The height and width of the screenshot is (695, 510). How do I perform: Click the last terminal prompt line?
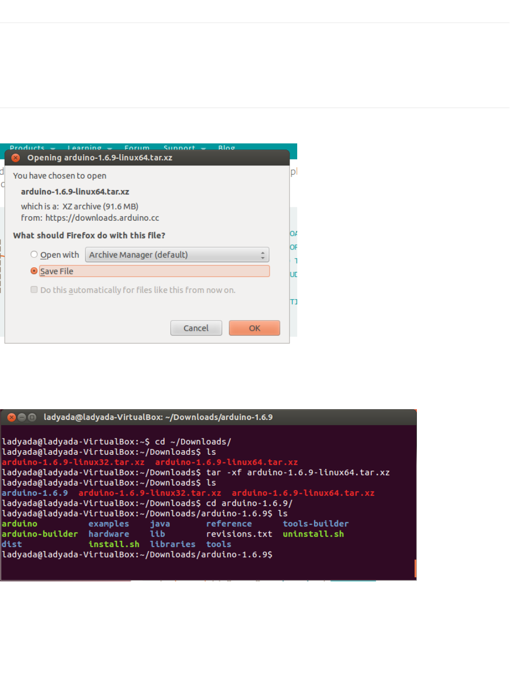coord(137,555)
